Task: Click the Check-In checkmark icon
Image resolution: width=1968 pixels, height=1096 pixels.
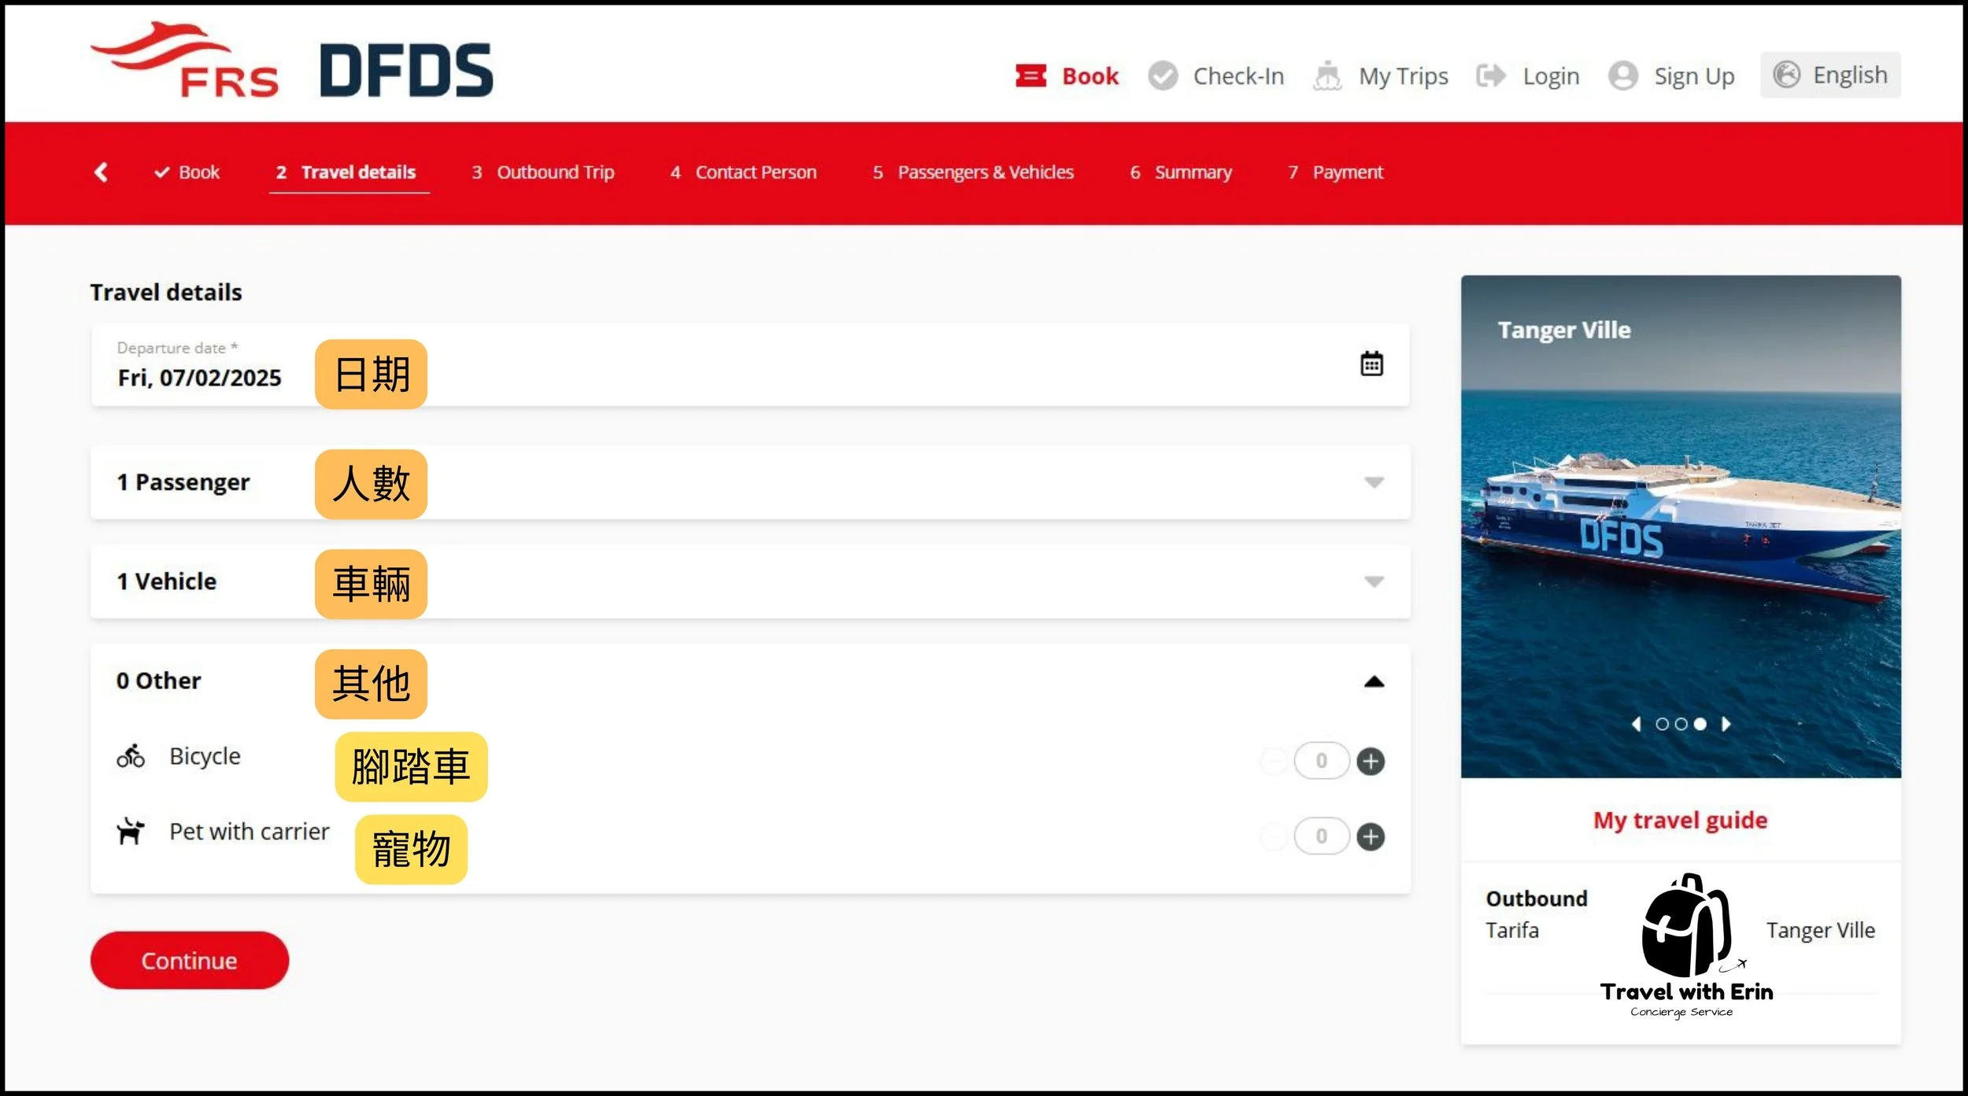Action: click(1163, 76)
